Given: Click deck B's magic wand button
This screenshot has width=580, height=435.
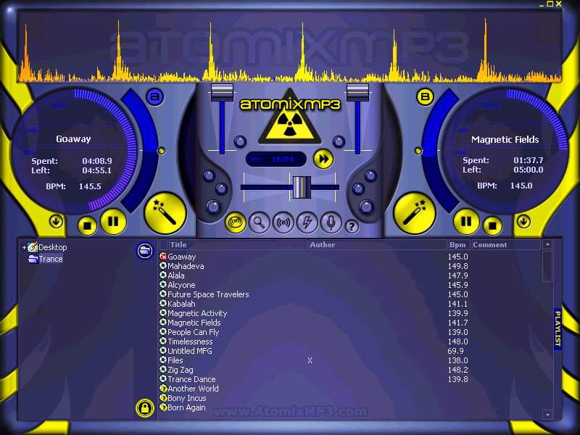Looking at the screenshot, I should pos(414,213).
